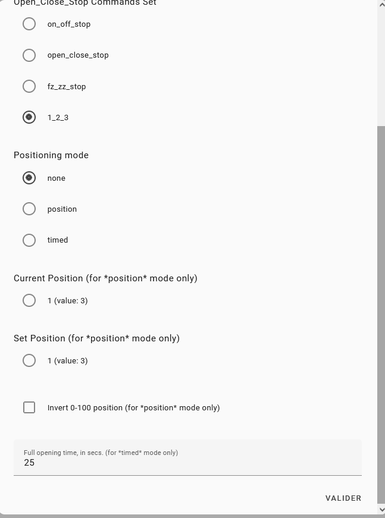
Task: Click the scrollbar track above the thumb
Action: (x=381, y=67)
